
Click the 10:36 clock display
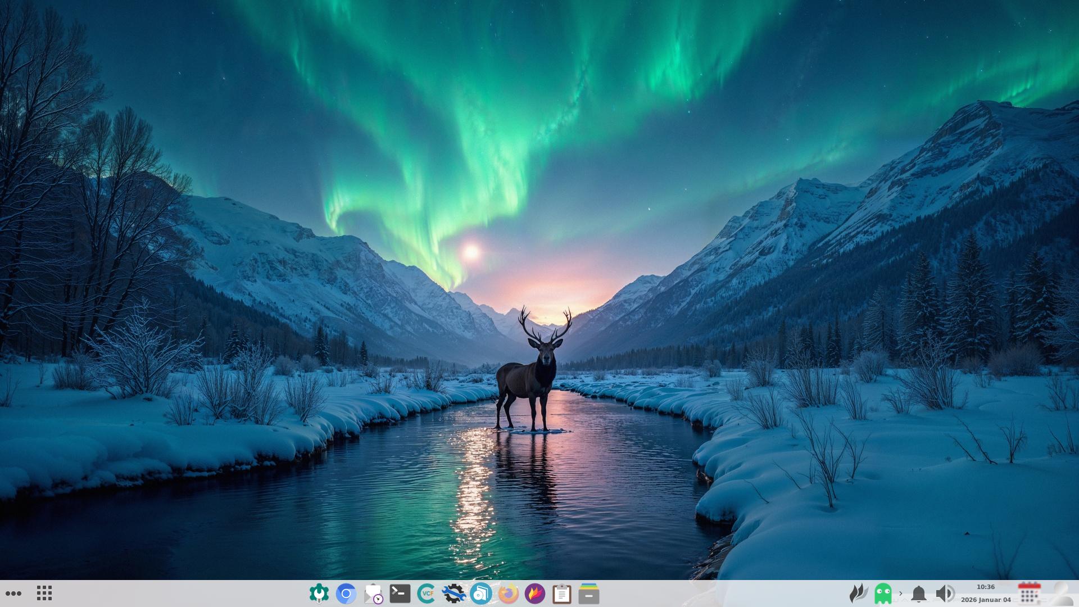point(986,587)
